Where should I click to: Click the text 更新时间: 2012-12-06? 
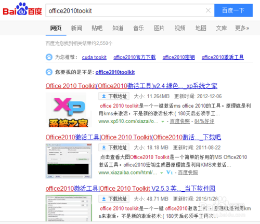198,96
